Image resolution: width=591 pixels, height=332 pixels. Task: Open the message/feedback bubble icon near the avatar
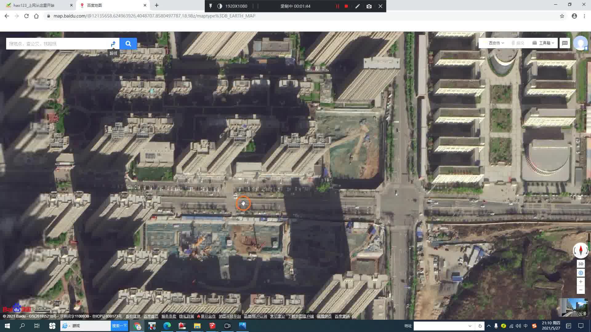565,43
